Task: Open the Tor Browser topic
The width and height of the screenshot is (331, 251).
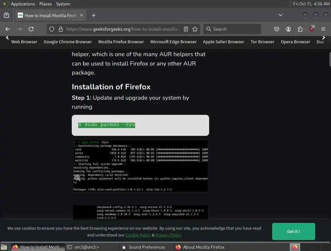Action: tap(262, 42)
